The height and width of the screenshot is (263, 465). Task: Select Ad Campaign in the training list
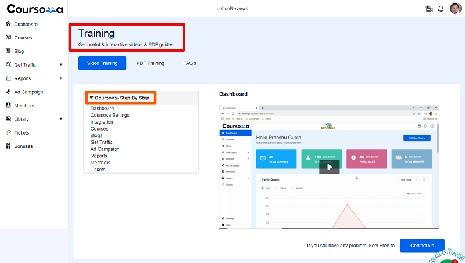105,149
